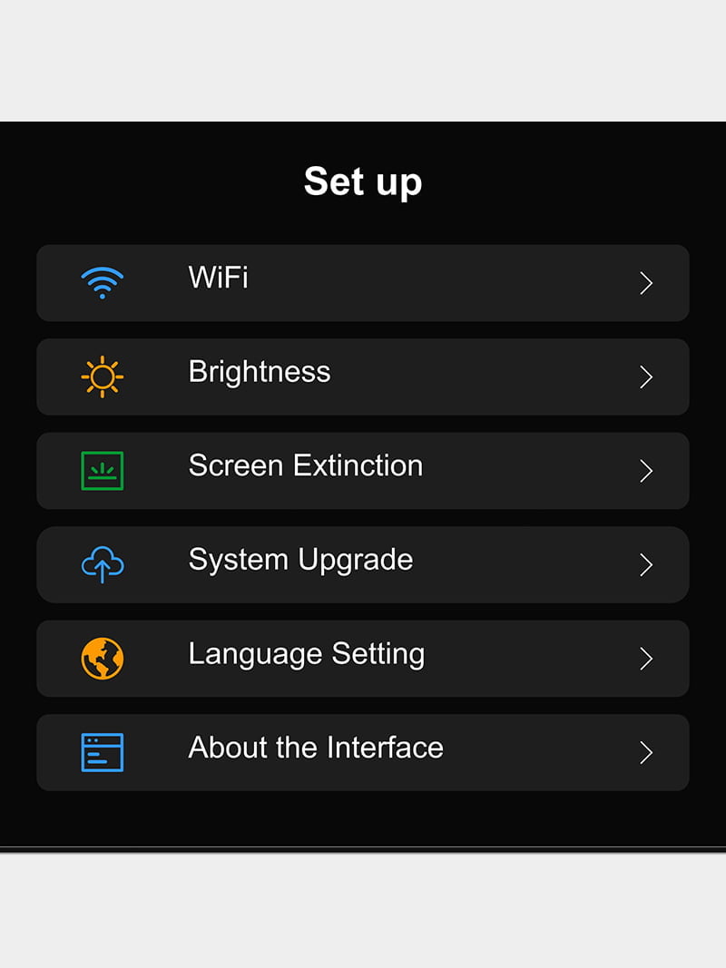The image size is (726, 968).
Task: Click the cloud upload System Upgrade icon
Action: pos(102,564)
